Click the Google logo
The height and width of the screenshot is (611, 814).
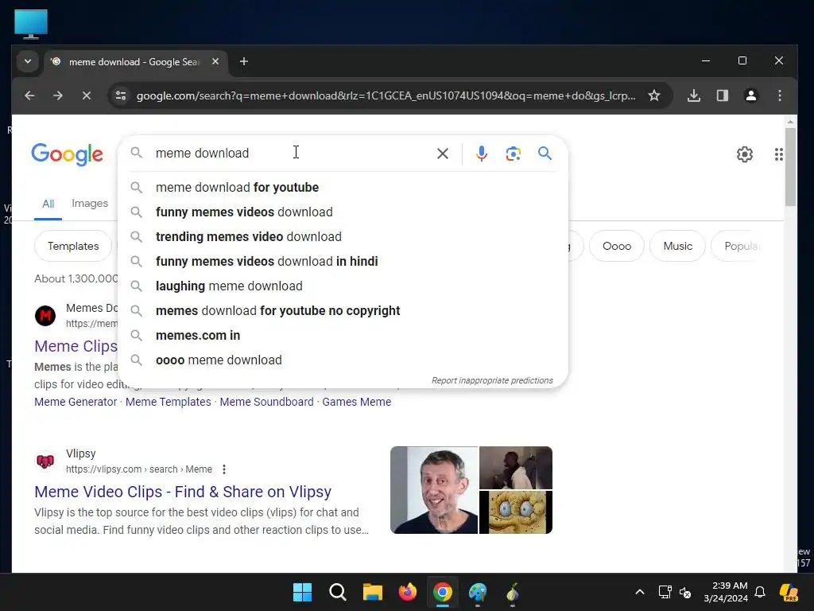[67, 154]
